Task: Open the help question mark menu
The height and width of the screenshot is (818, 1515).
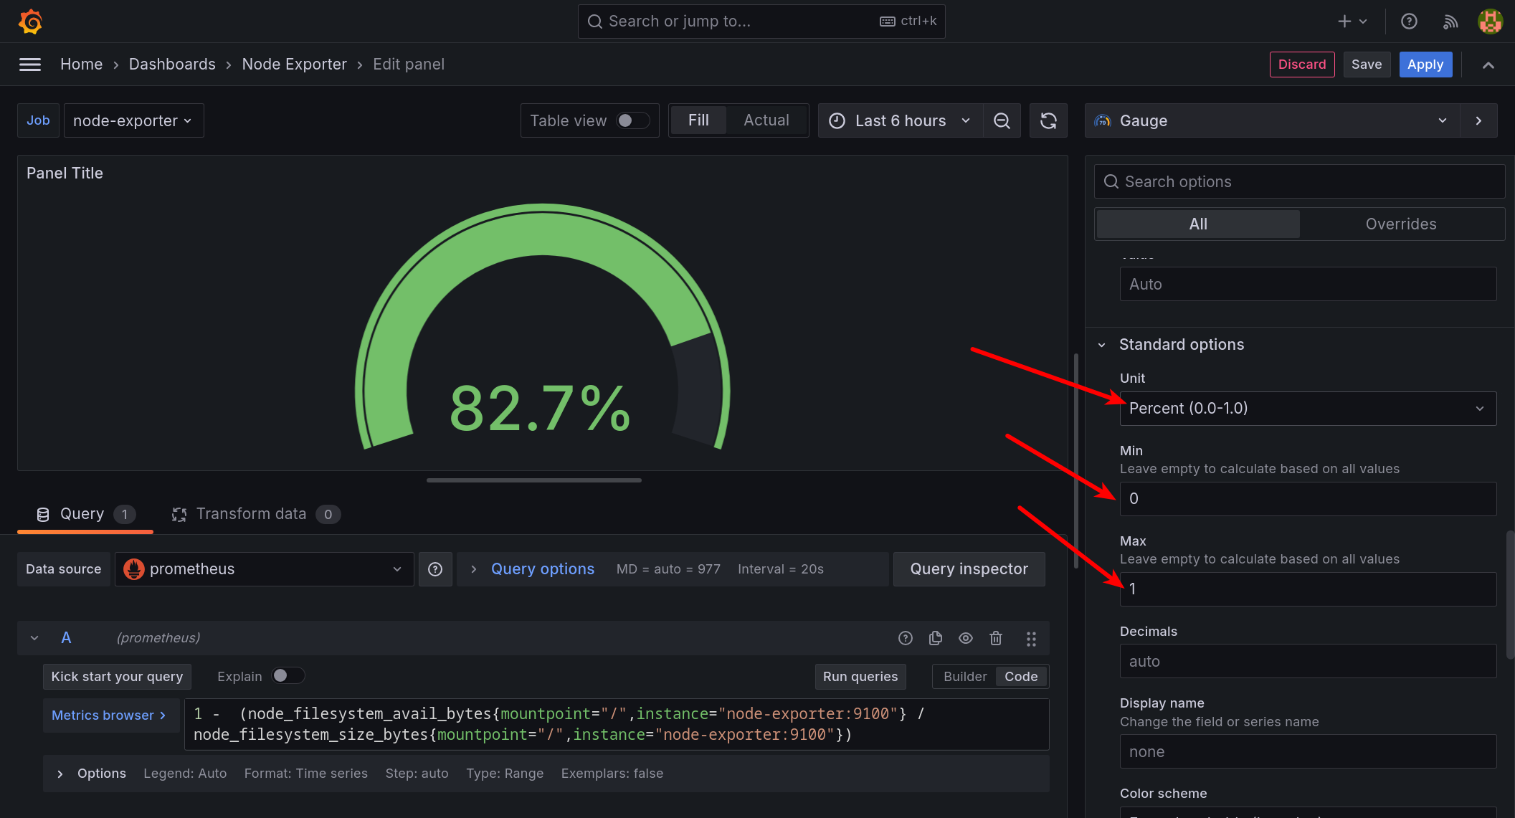Action: (x=1409, y=22)
